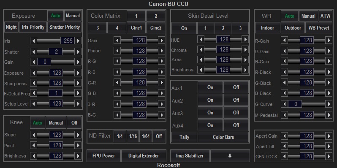Image resolution: width=337 pixels, height=168 pixels.
Task: Decrease Knee Slope with left arrow
Action: pyautogui.click(x=33, y=135)
